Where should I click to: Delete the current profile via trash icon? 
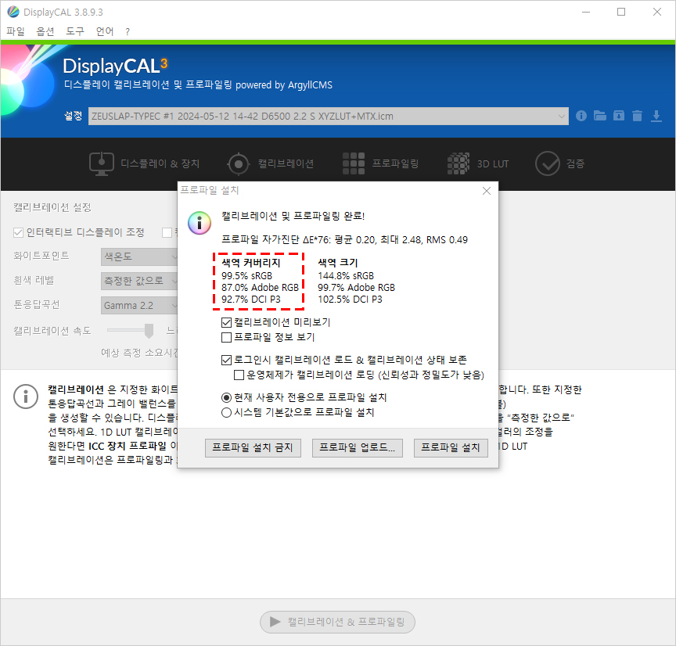[x=637, y=116]
